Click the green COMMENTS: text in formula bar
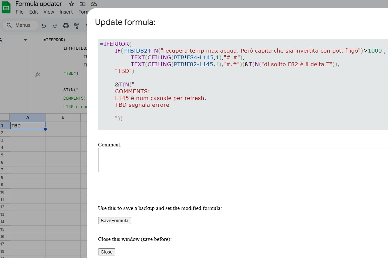 tap(75, 98)
